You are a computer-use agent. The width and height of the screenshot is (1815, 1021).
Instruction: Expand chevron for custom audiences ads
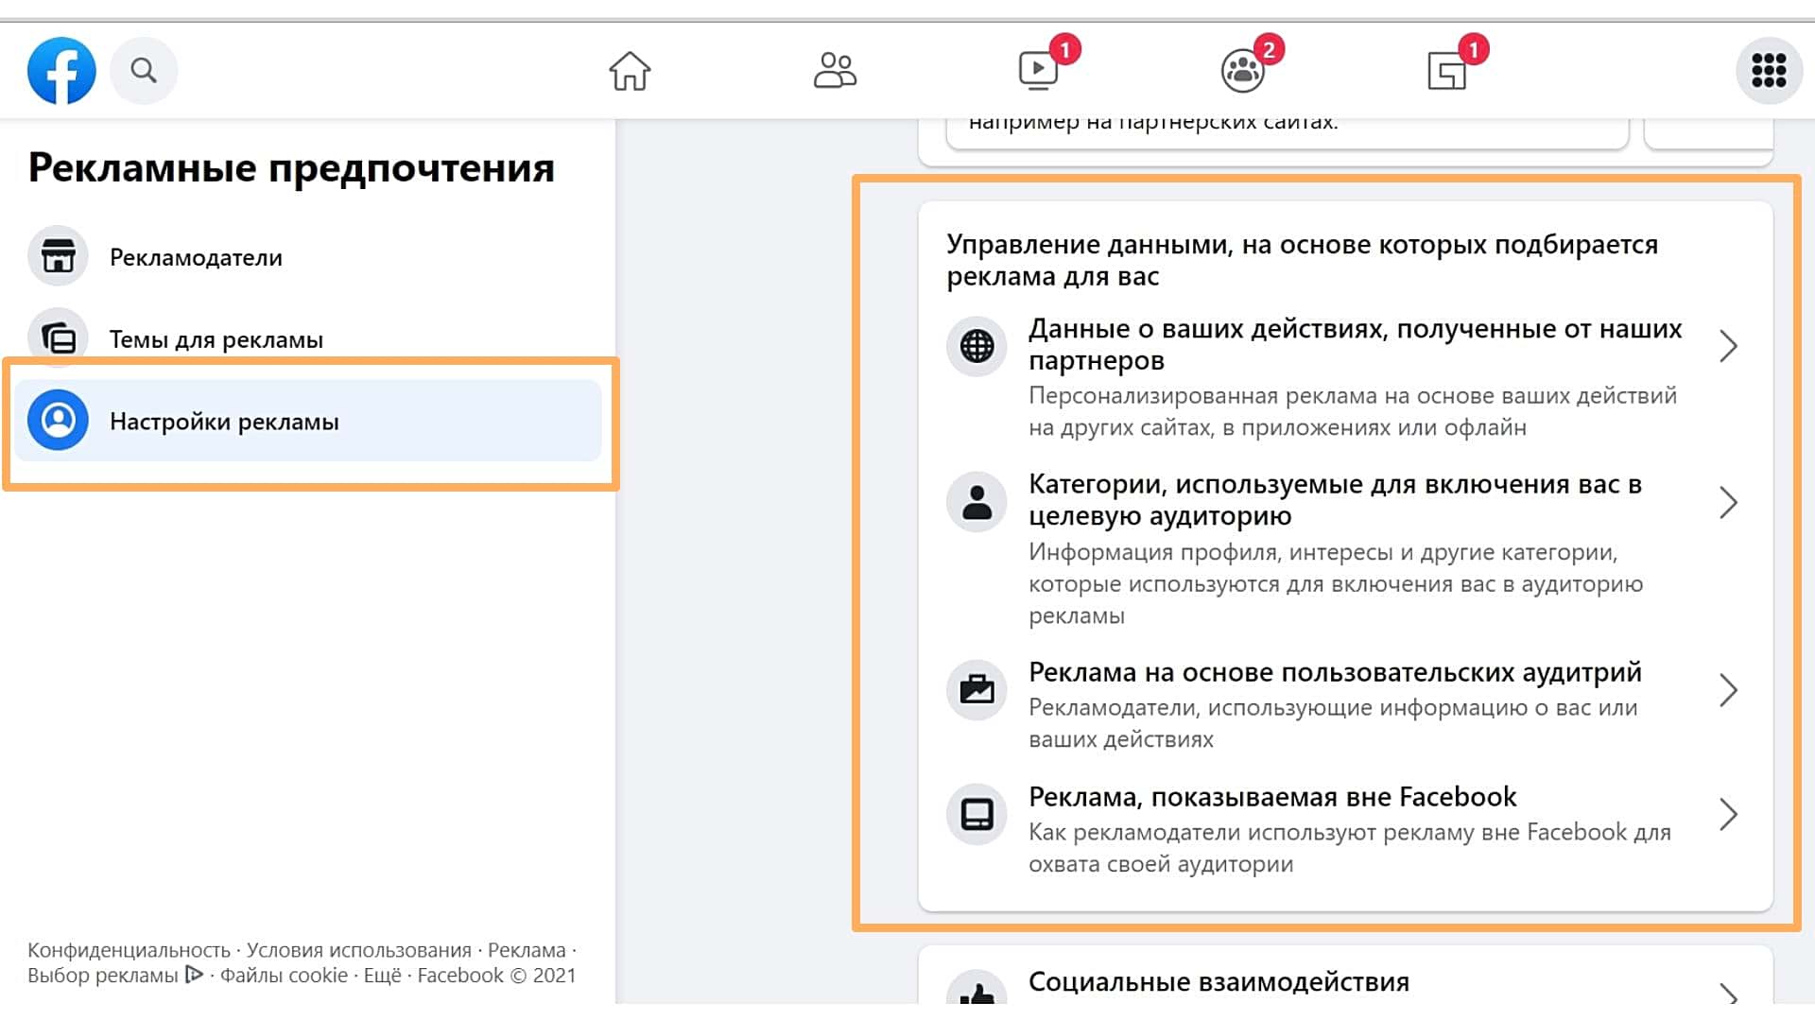point(1728,690)
